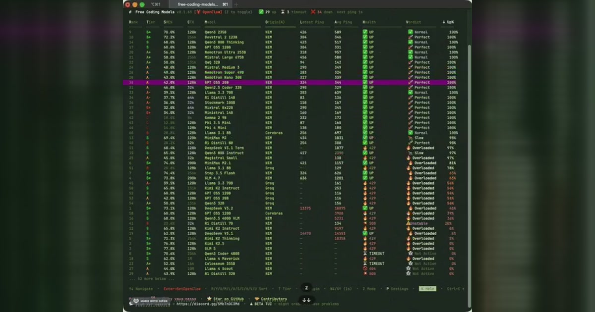Click the UP health checkmark for Qwen3 235B
This screenshot has width=595, height=312.
point(365,32)
